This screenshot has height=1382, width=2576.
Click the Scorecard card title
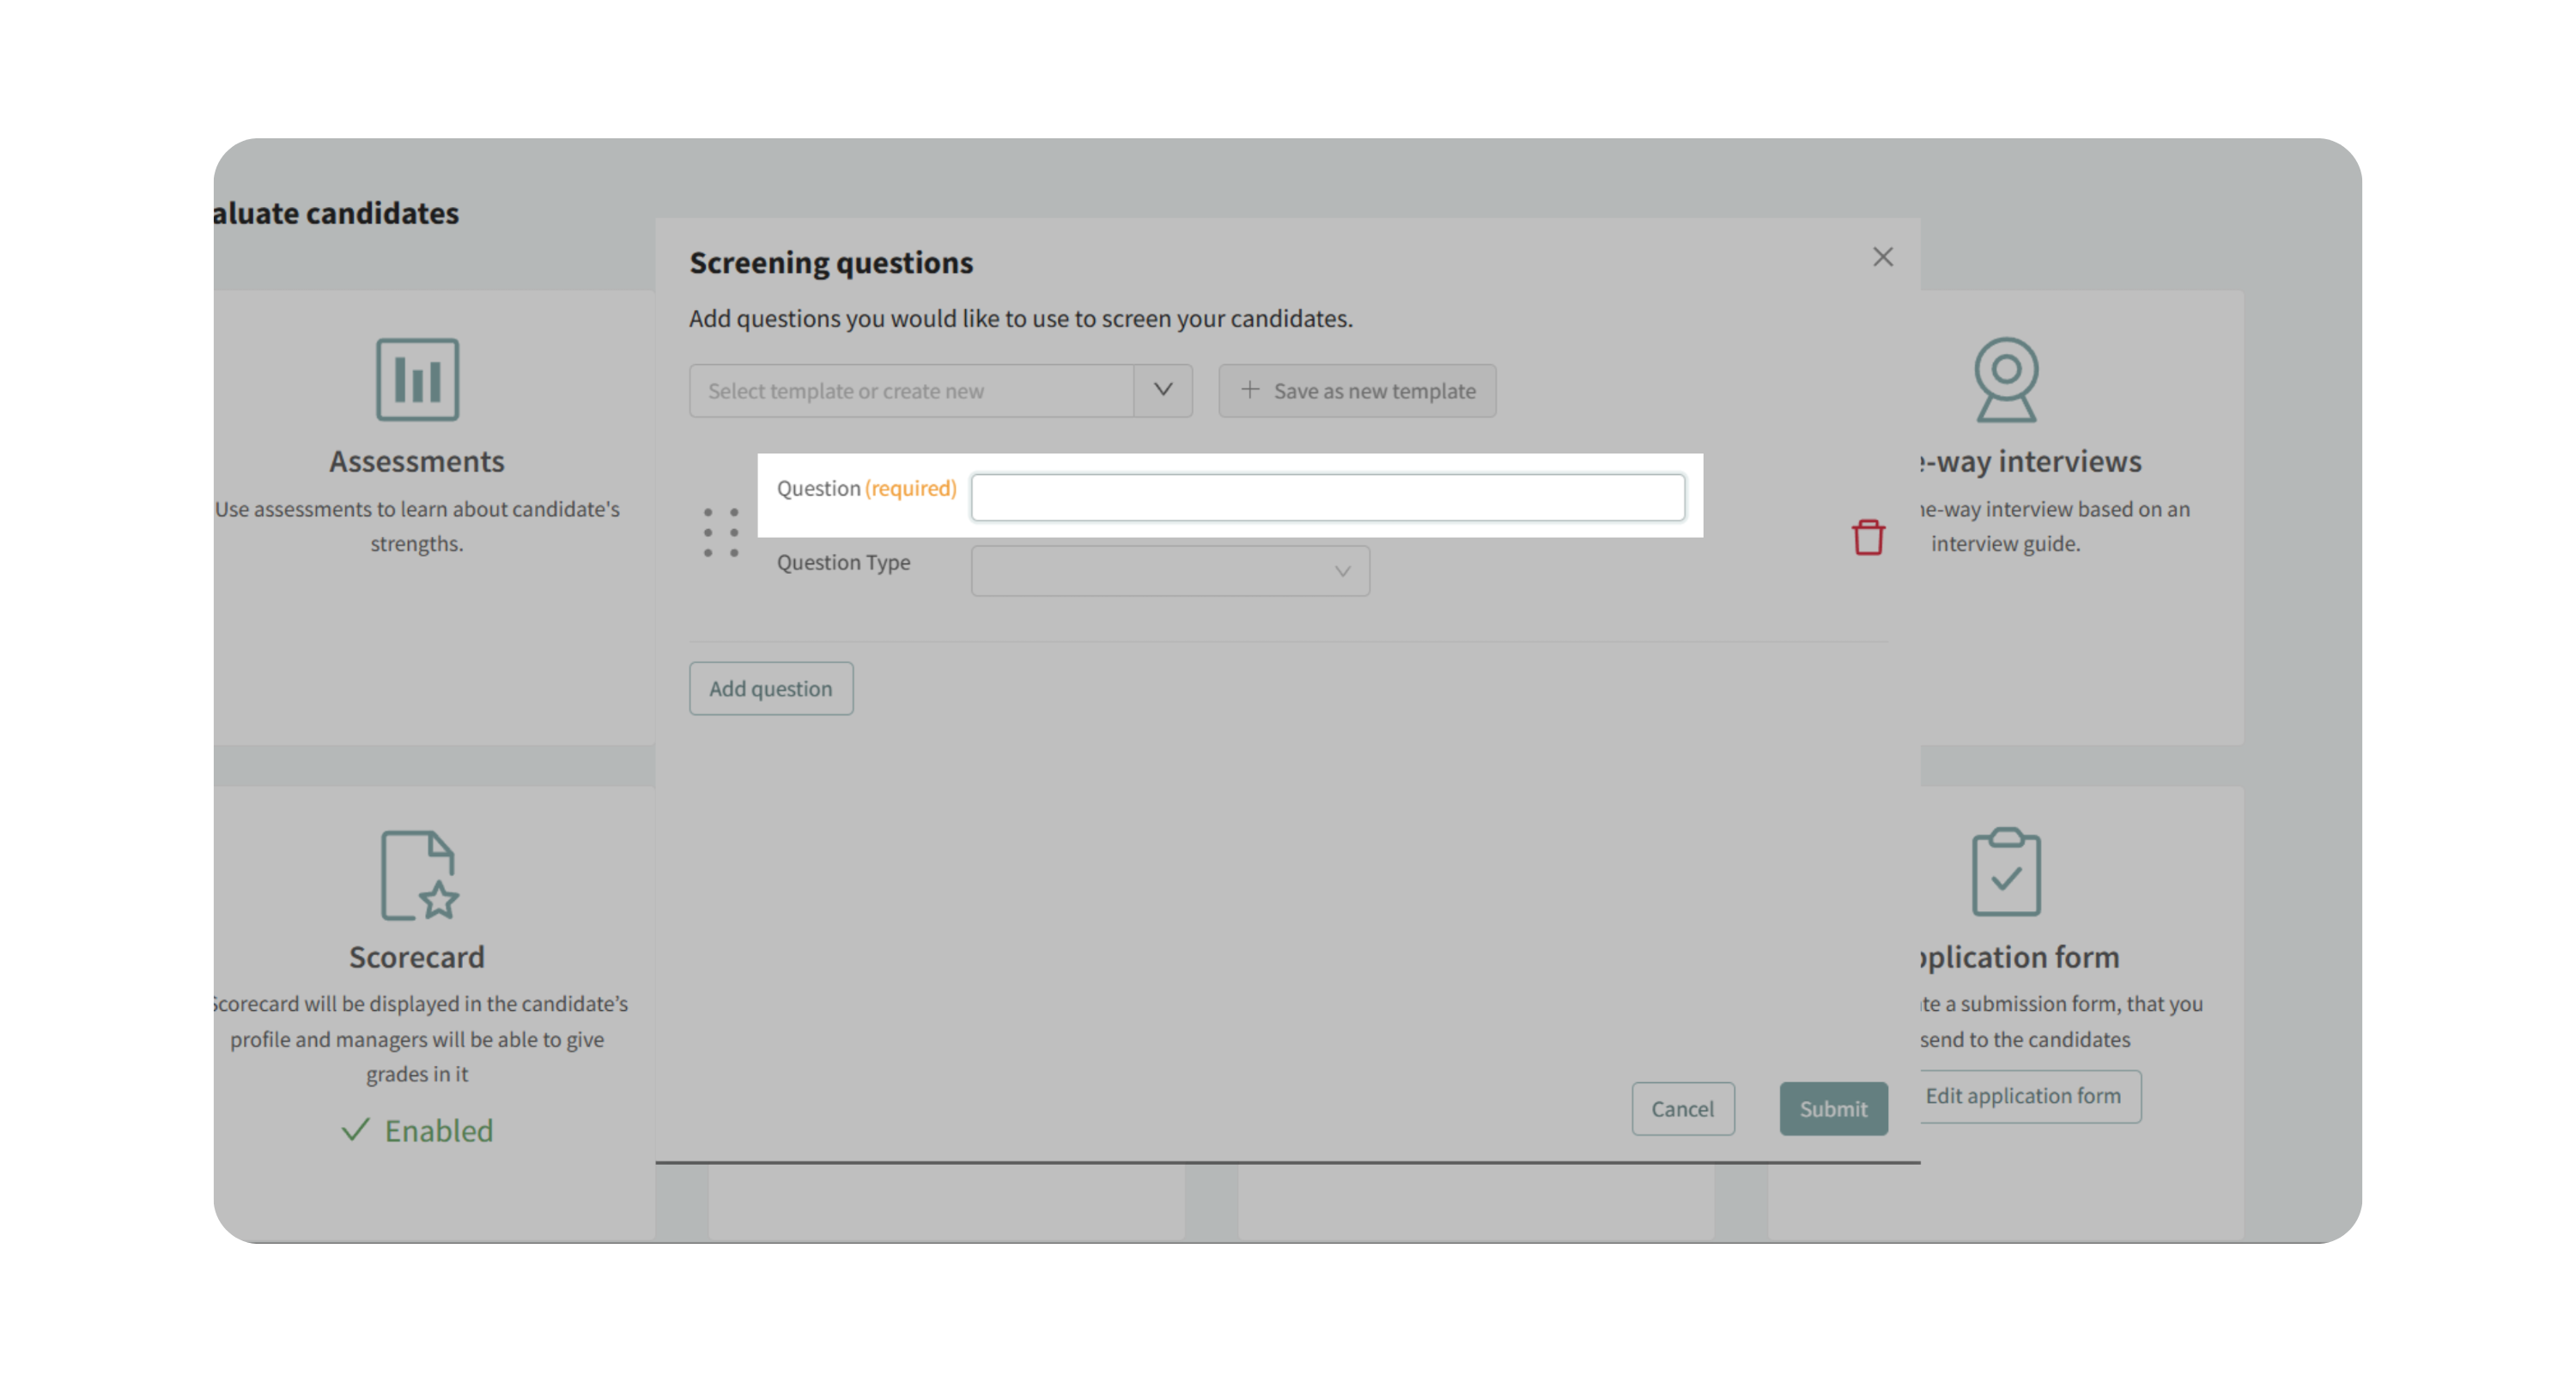(417, 957)
